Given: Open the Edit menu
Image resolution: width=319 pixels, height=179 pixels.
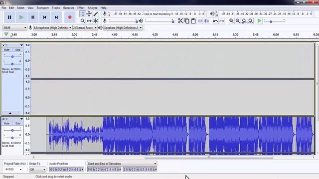Looking at the screenshot, I should click(11, 8).
